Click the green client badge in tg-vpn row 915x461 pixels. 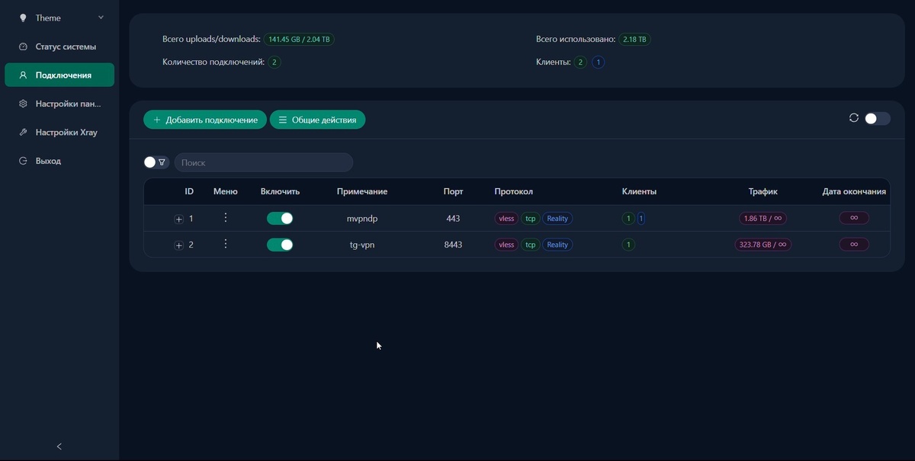(628, 245)
